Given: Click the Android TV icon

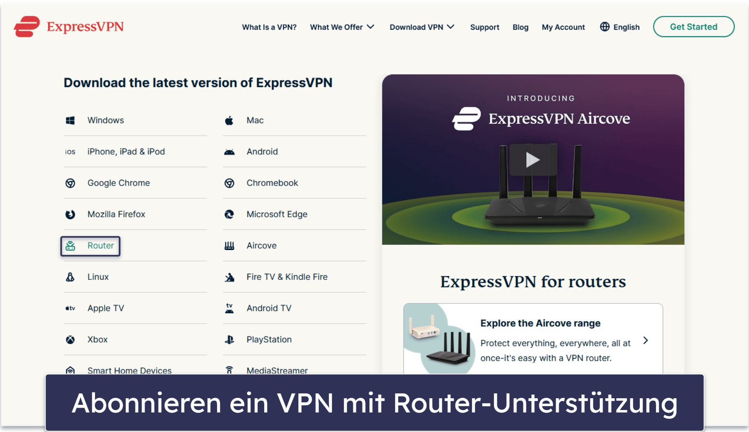Looking at the screenshot, I should [x=229, y=308].
